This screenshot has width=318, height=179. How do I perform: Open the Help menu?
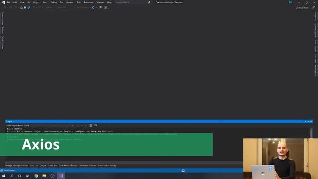click(x=109, y=2)
